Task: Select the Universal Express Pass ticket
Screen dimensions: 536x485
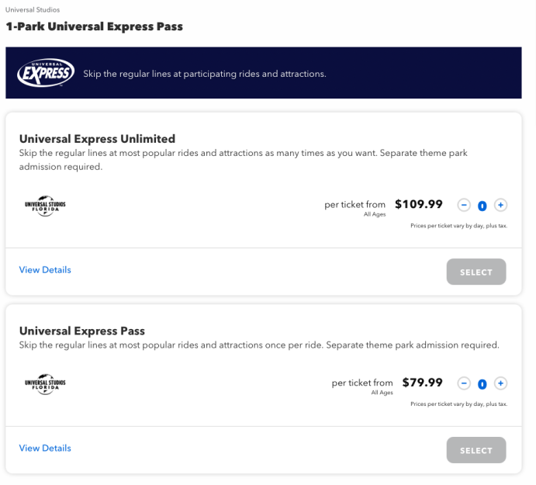Action: tap(476, 450)
